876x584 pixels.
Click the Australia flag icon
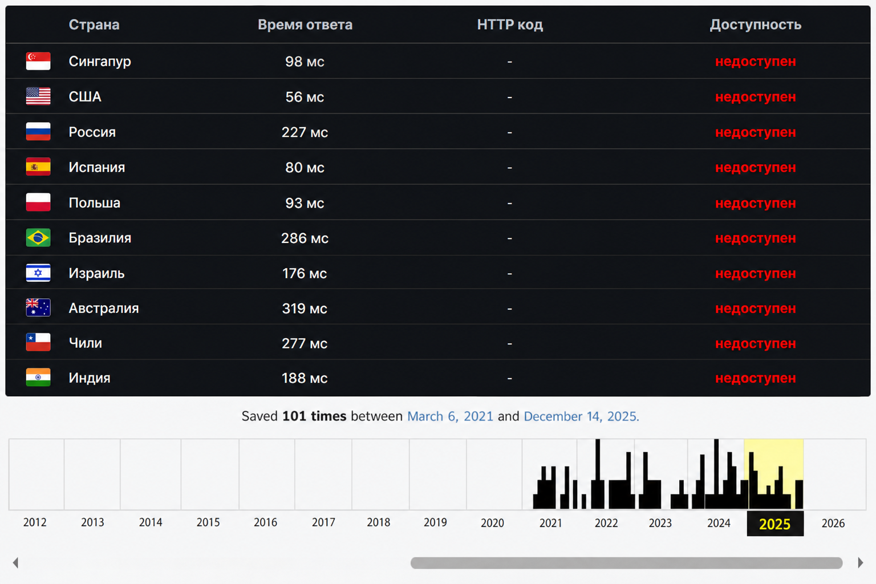[x=38, y=308]
